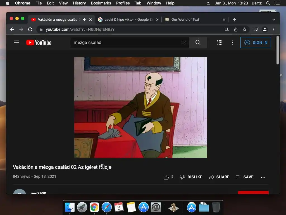286x215 pixels.
Task: Clear the YouTube search box text
Action: [x=184, y=43]
